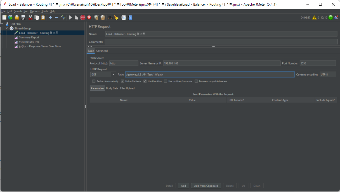Screen dimensions: 340x192
Task: Collapse the Test Plan tree node
Action: [x=3, y=24]
